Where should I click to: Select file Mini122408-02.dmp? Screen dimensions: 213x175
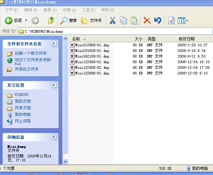point(92,67)
